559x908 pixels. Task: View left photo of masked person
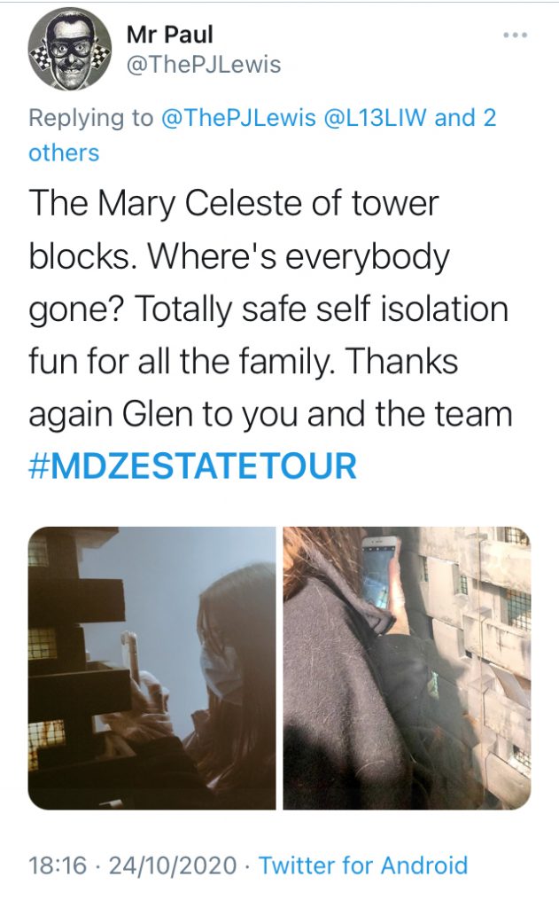(152, 668)
